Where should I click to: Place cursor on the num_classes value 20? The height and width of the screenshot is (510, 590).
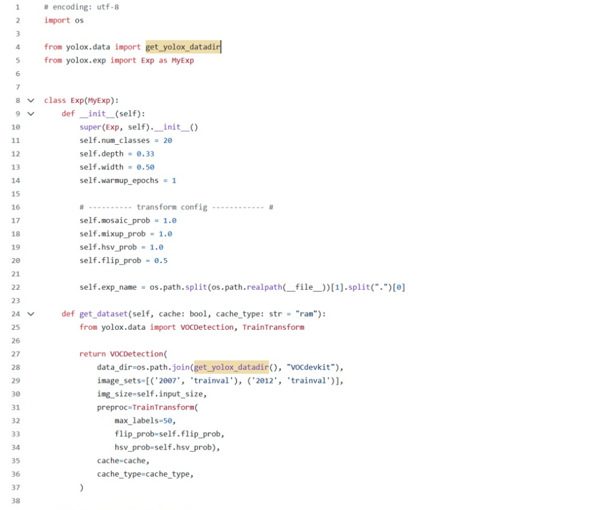[x=168, y=140]
